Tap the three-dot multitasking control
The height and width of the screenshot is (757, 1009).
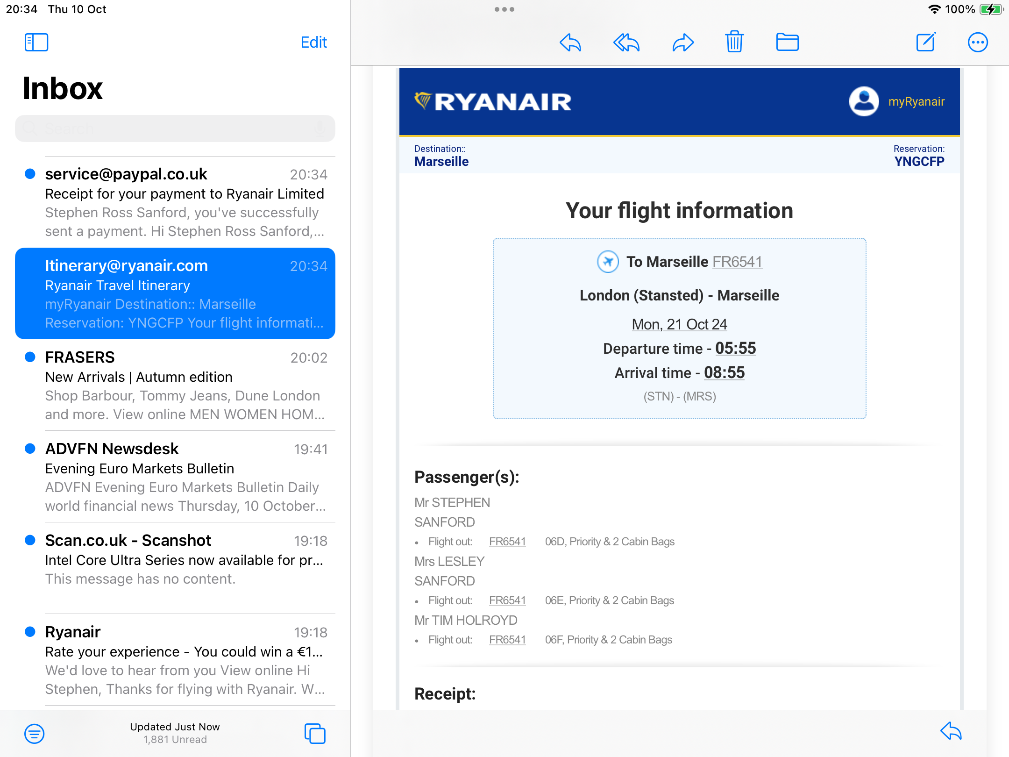tap(504, 9)
